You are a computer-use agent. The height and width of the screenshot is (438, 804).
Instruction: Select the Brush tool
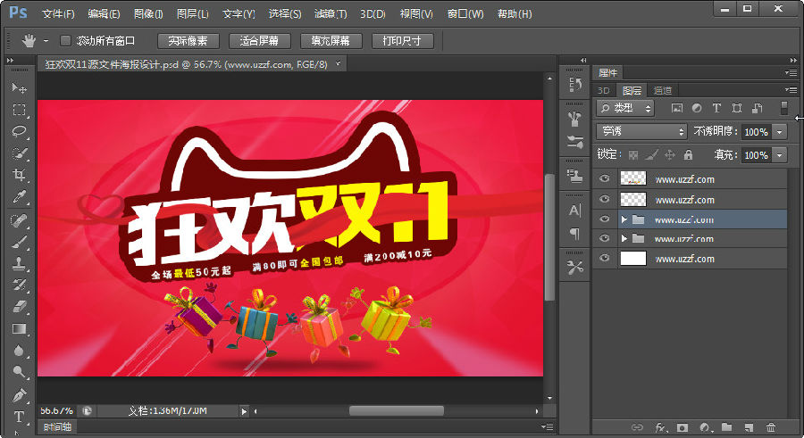point(19,243)
